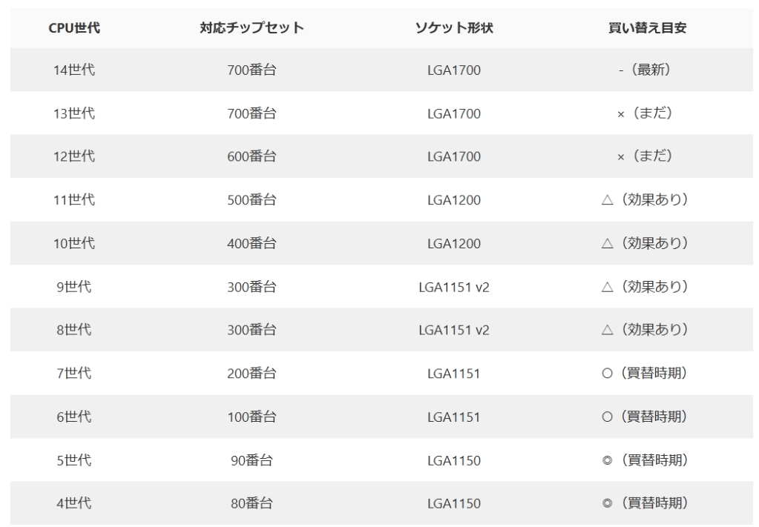Click the 買い替え目安 column header

(x=643, y=29)
